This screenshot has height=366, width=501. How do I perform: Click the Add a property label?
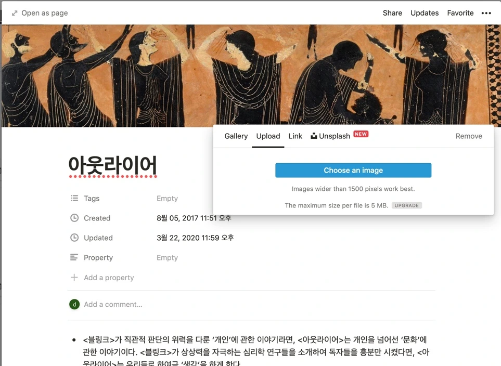pos(109,278)
